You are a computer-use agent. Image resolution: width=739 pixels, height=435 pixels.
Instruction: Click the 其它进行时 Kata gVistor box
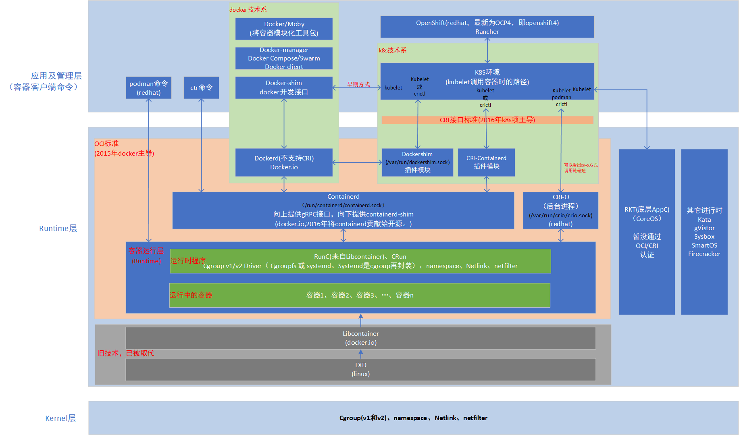coord(704,232)
